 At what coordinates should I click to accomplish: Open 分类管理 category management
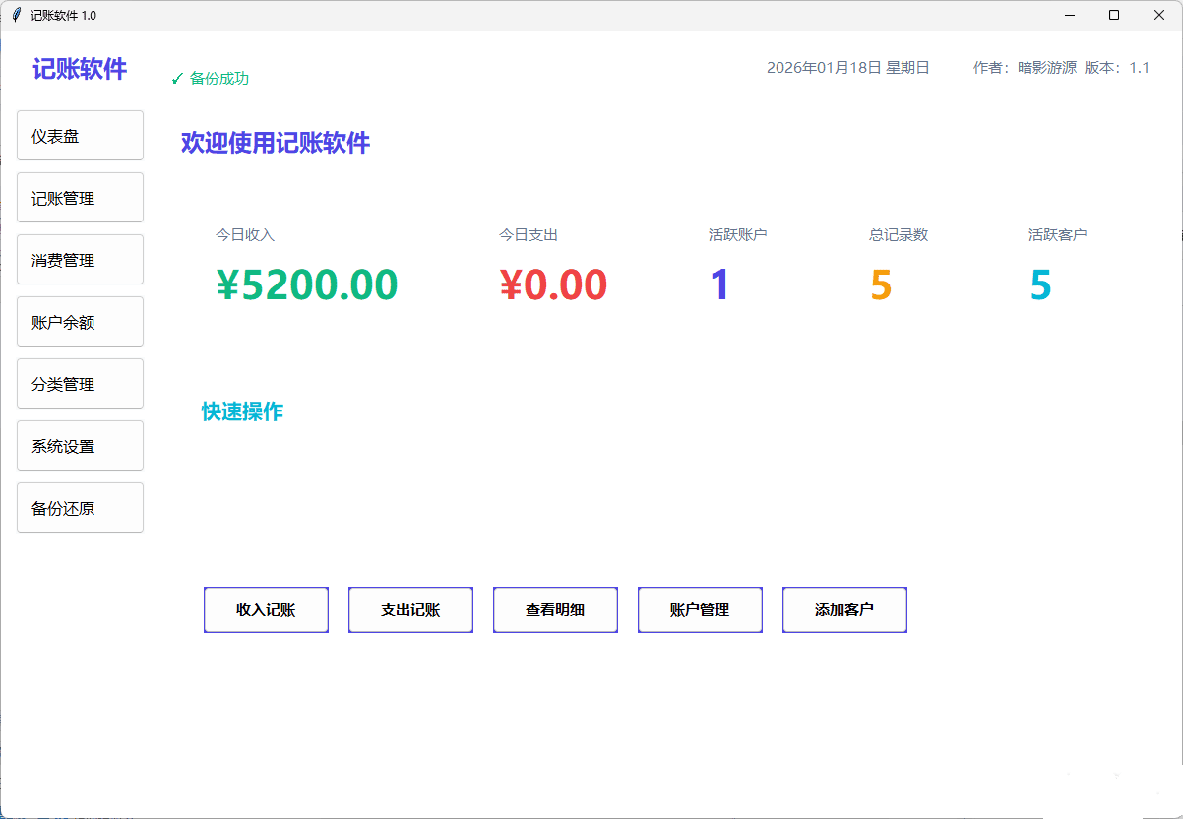pos(80,383)
